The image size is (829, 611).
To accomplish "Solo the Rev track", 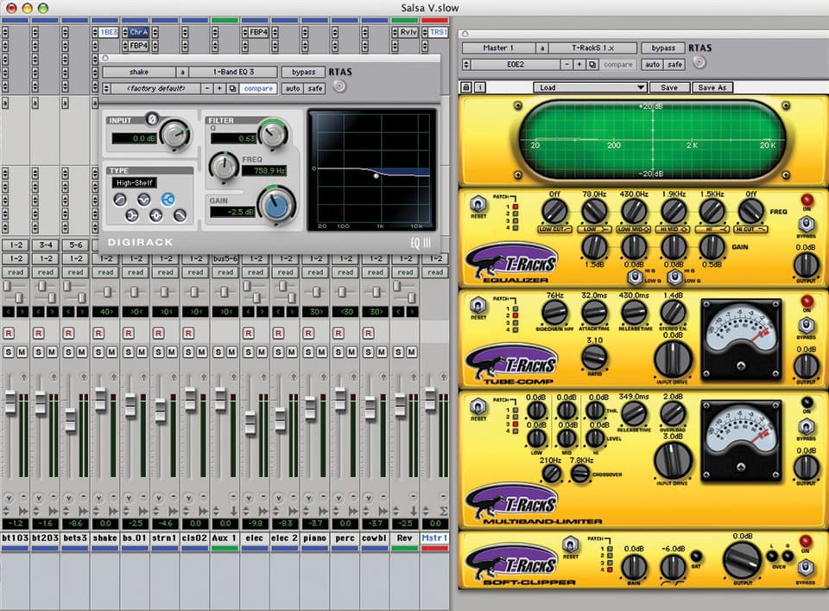I will (398, 352).
